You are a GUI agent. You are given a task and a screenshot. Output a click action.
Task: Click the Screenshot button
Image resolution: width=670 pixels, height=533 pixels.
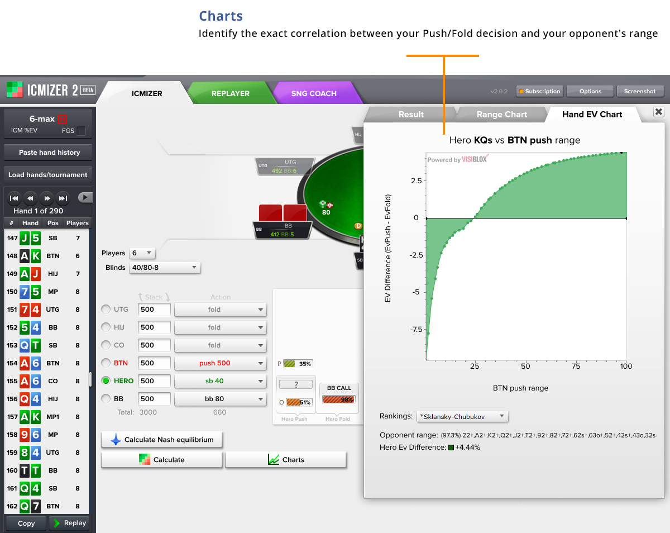pos(640,91)
